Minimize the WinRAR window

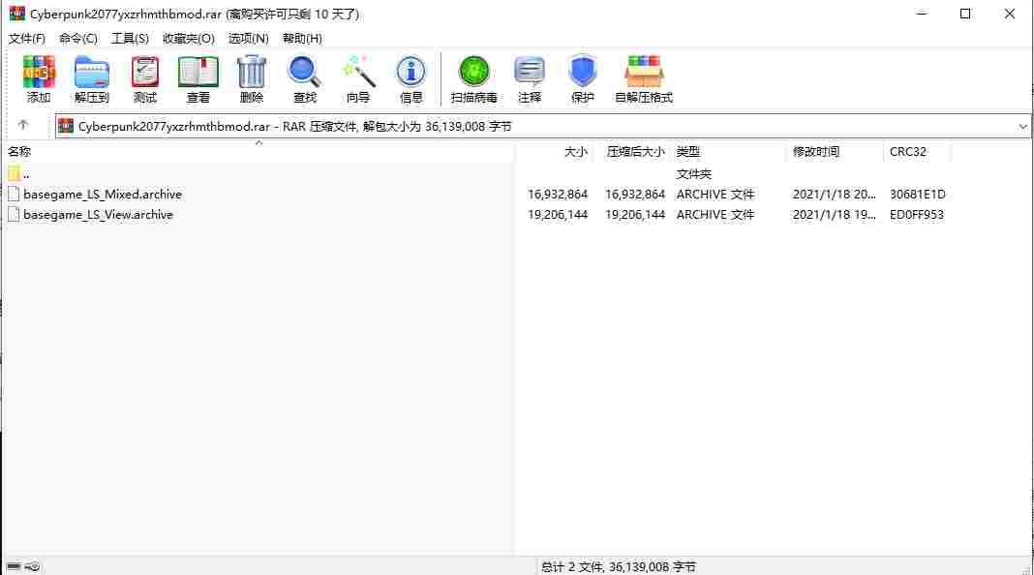coord(922,14)
